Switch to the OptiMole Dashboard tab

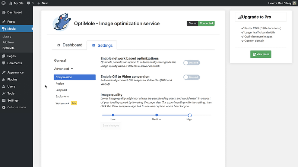(x=70, y=45)
